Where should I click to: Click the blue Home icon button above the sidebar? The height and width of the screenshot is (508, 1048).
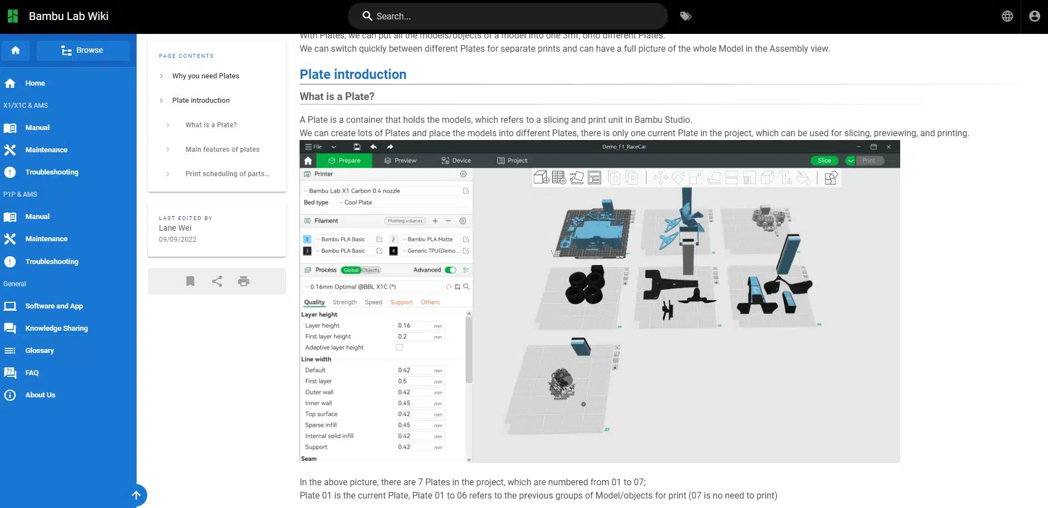click(x=16, y=51)
